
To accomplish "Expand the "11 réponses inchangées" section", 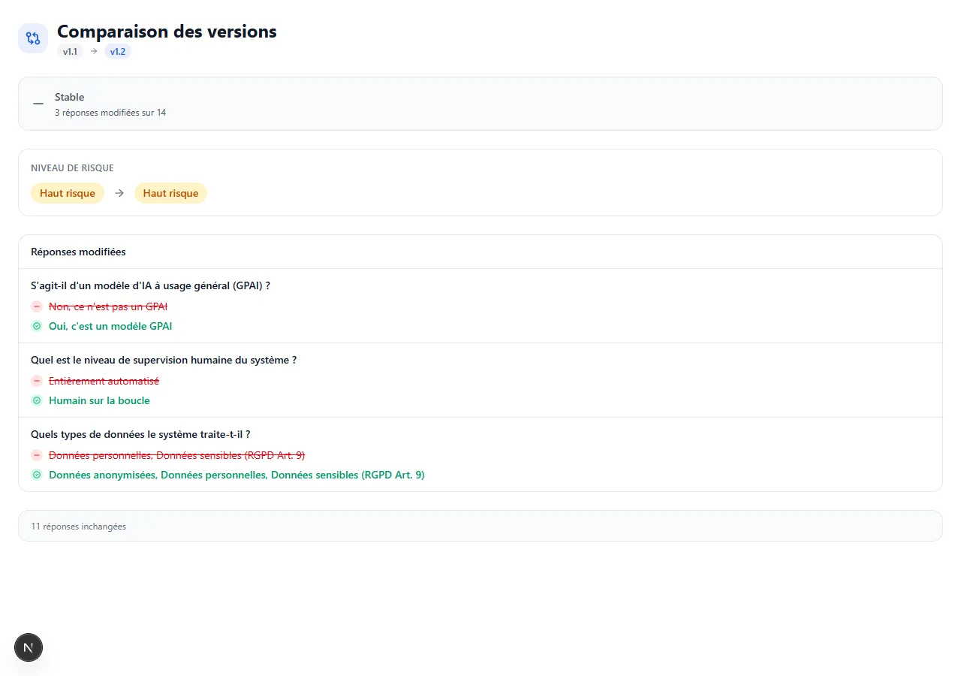I will coord(78,527).
